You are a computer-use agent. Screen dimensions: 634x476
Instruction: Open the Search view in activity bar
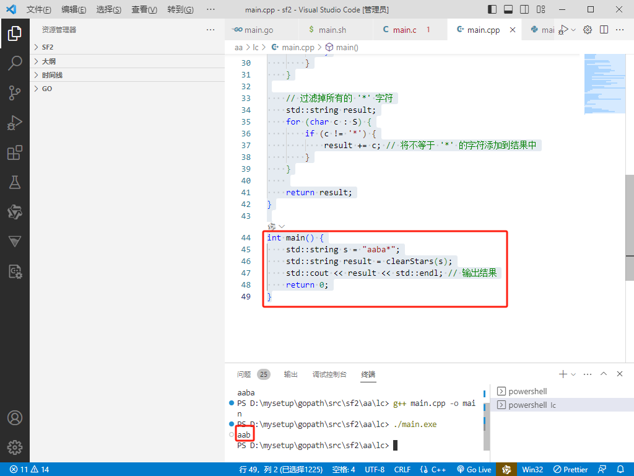pyautogui.click(x=15, y=63)
